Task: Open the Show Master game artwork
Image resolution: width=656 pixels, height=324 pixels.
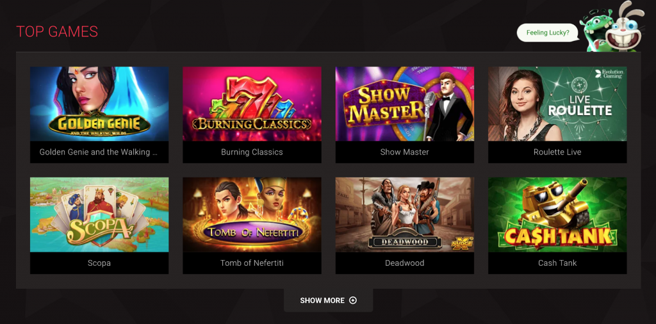Action: [x=405, y=104]
